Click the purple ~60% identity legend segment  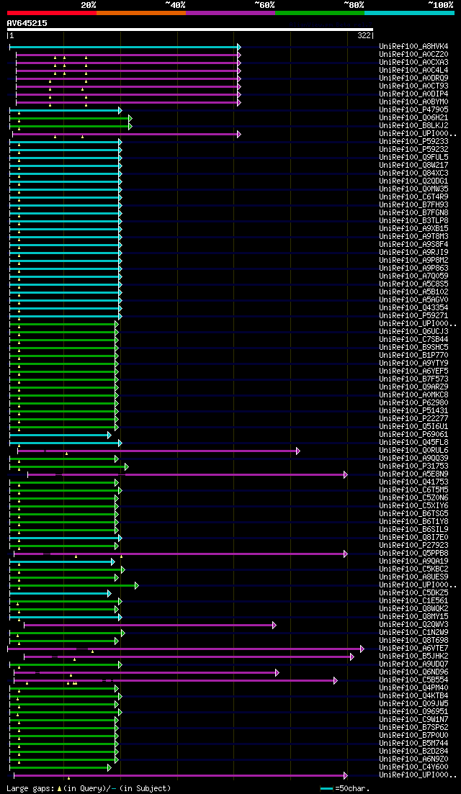(x=230, y=13)
